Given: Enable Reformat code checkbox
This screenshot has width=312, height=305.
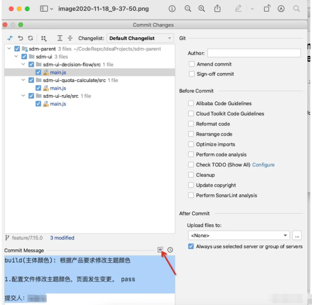Looking at the screenshot, I should 191,123.
